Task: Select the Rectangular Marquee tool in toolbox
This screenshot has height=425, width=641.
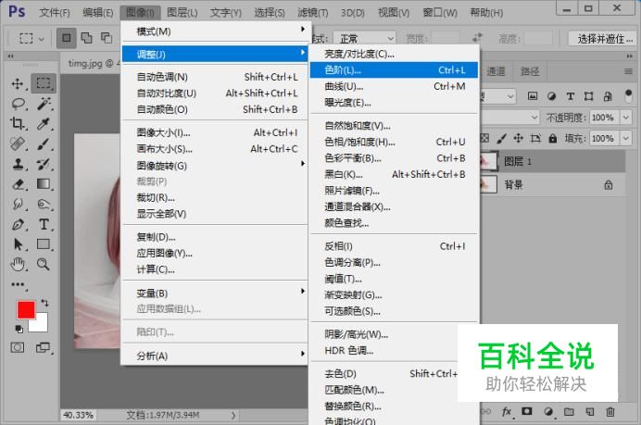Action: pos(44,83)
